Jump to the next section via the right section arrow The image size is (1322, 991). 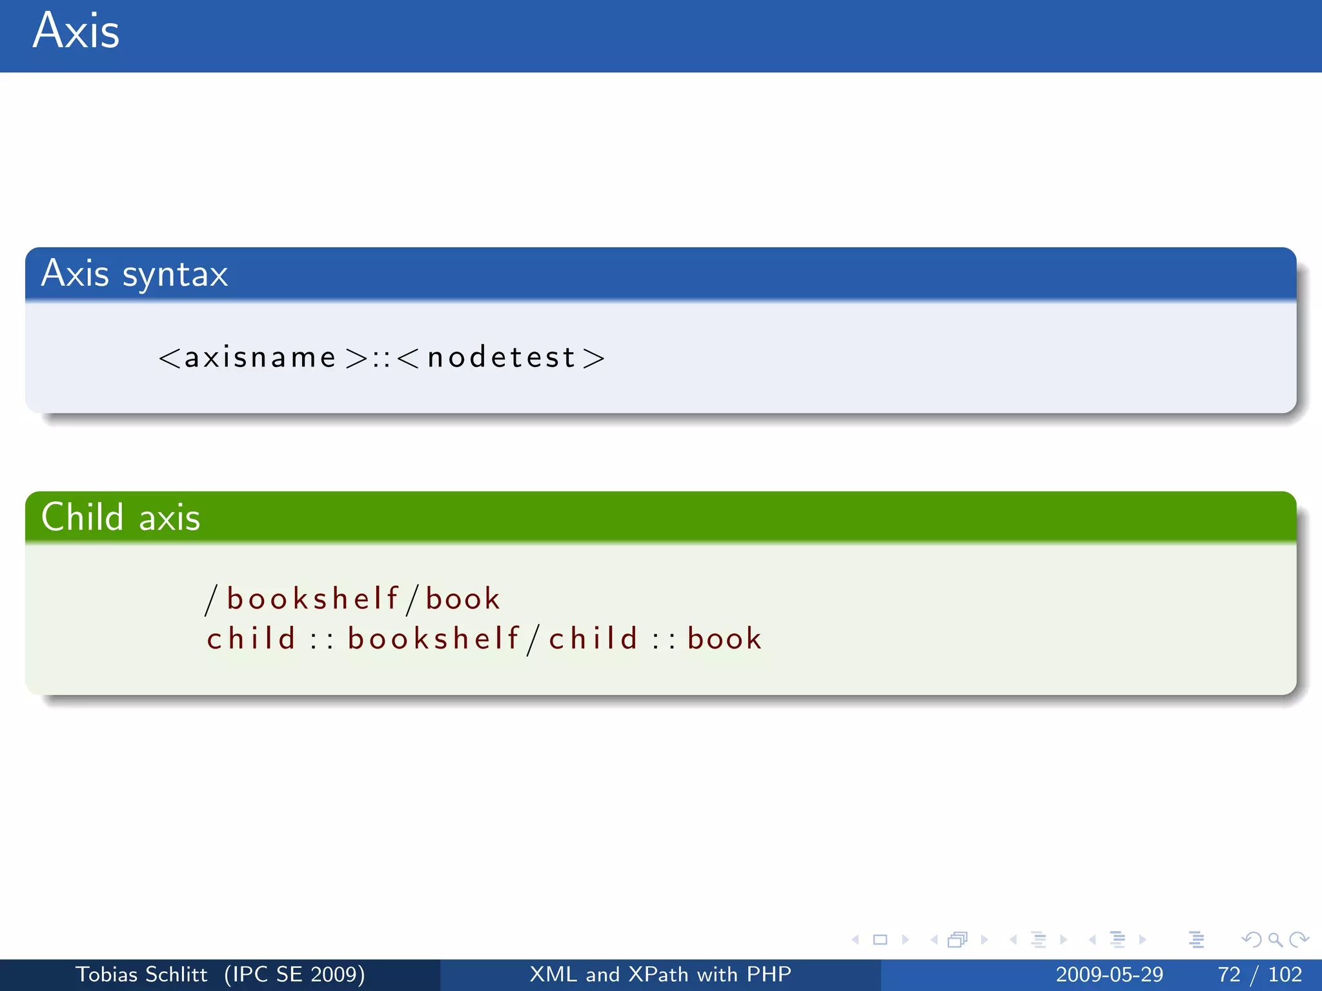click(x=1143, y=940)
